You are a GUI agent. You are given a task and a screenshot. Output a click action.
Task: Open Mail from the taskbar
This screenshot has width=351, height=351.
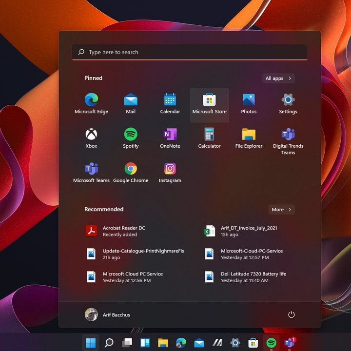(199, 343)
